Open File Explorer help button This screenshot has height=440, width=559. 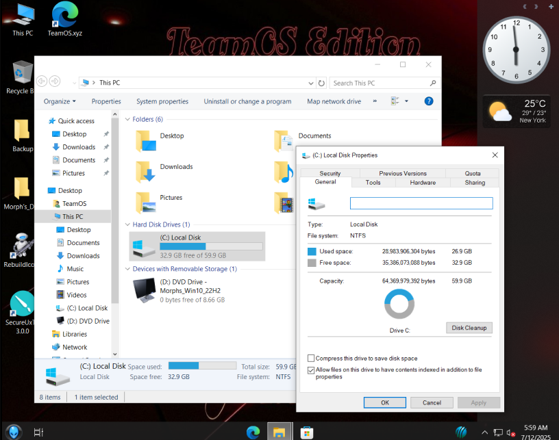click(x=429, y=101)
